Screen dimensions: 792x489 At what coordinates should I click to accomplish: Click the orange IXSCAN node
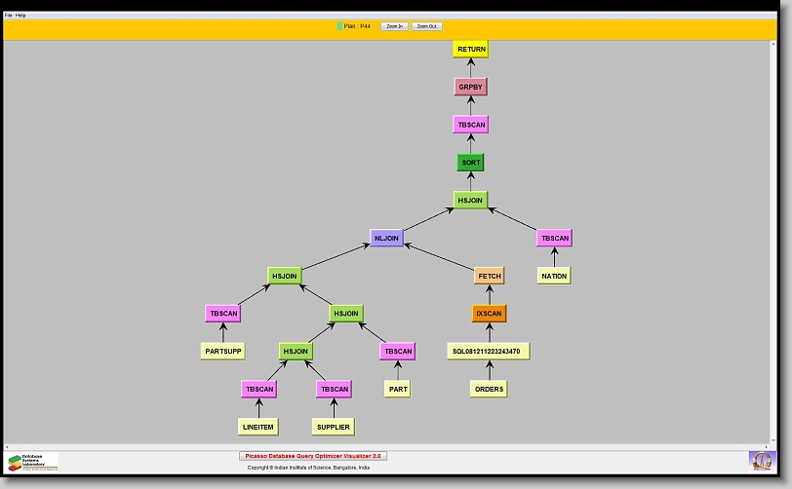[489, 314]
